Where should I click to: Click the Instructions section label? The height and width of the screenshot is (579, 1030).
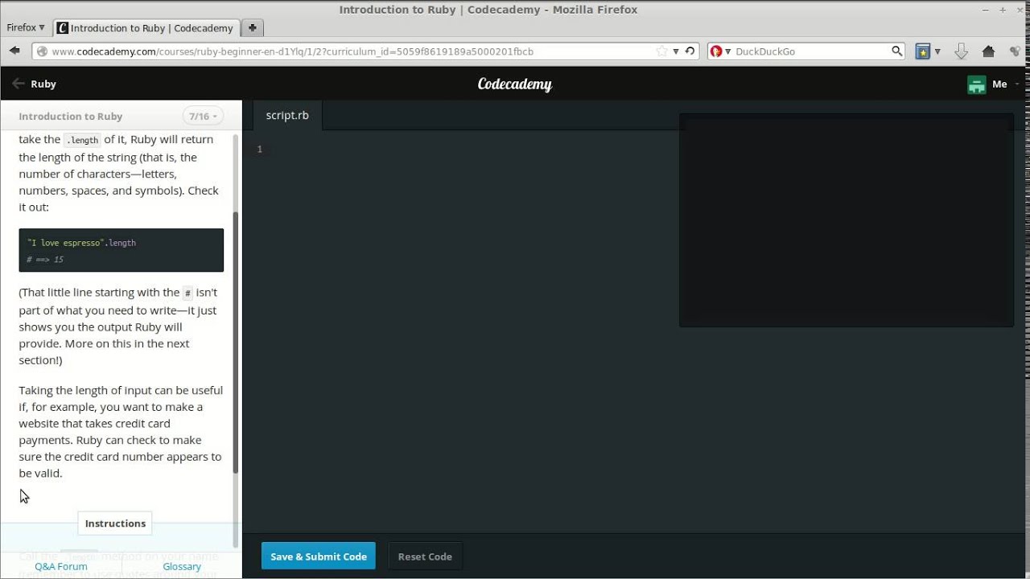click(115, 524)
